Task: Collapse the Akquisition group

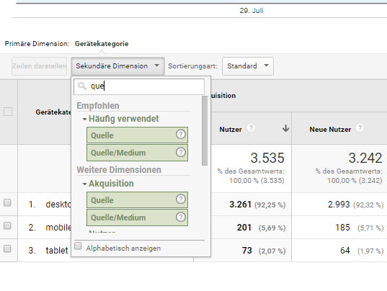Action: point(84,184)
